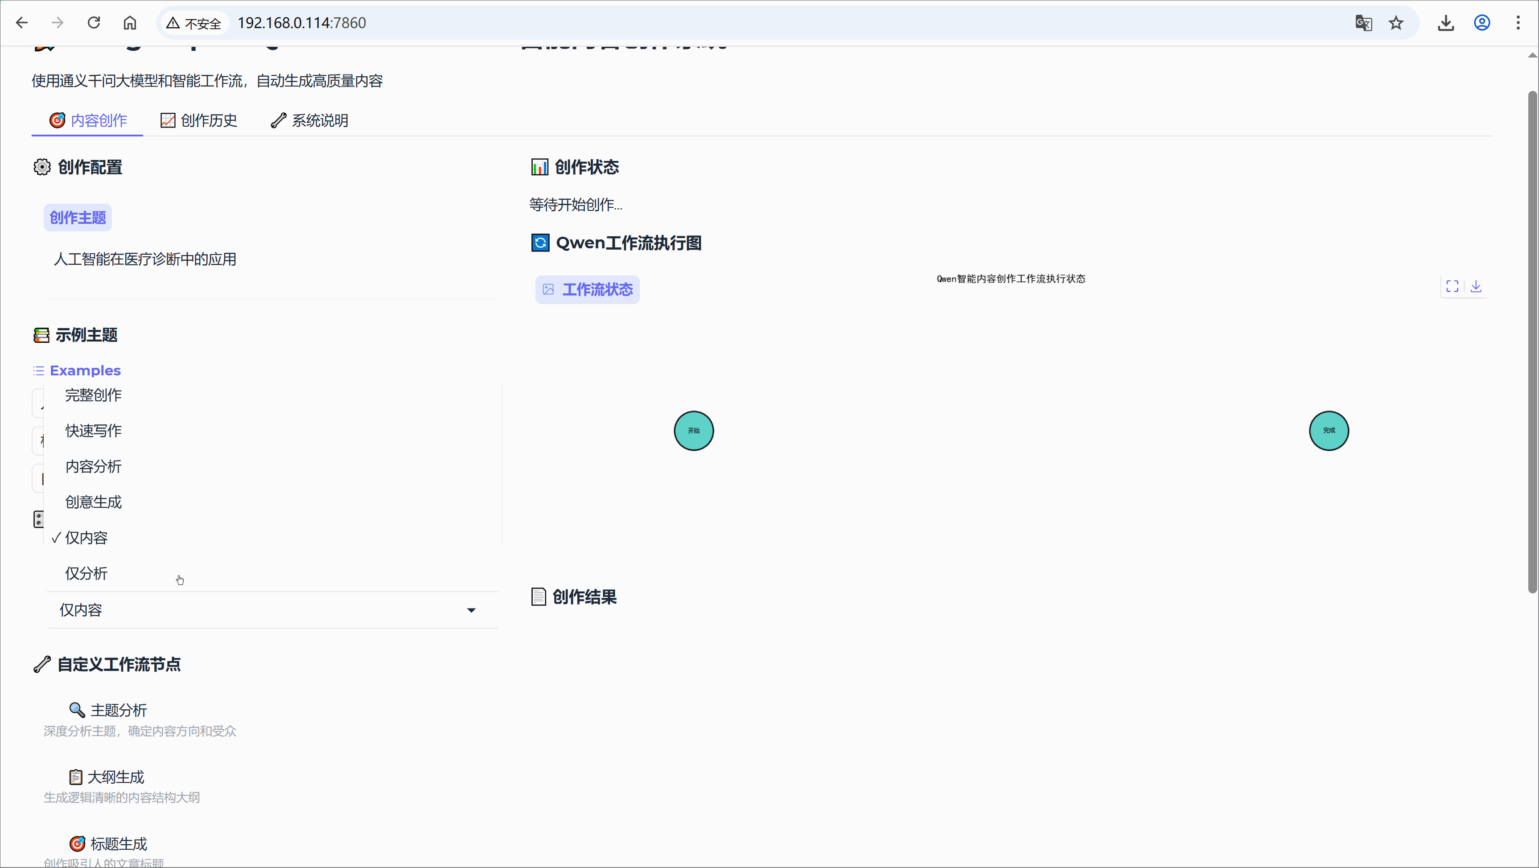This screenshot has height=868, width=1539.
Task: Open the 仅内容 dropdown arrow
Action: tap(471, 610)
